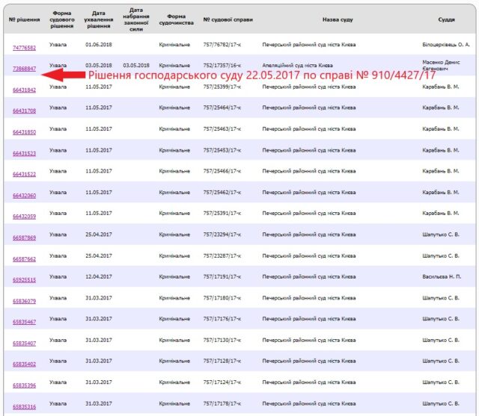Open decision 65835467

[x=24, y=322]
